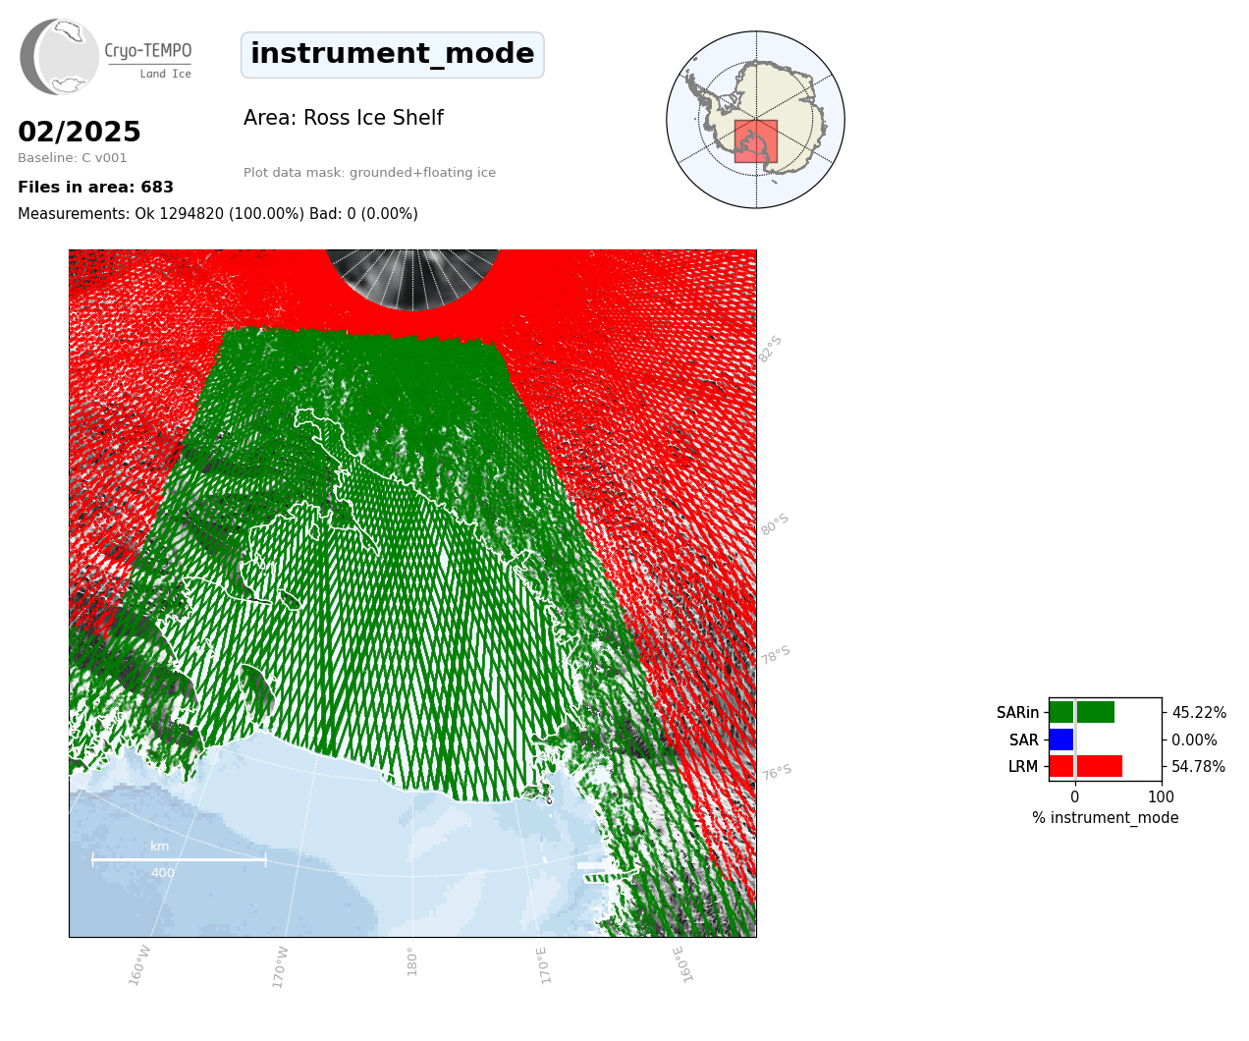The image size is (1249, 1041).
Task: Click the 0.00% SAR value
Action: (x=1194, y=740)
